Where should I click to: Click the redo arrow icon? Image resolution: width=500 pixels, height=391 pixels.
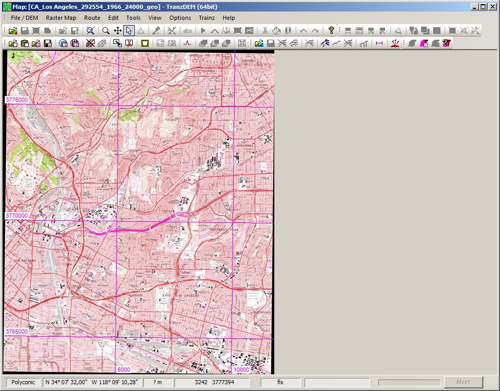tap(315, 31)
